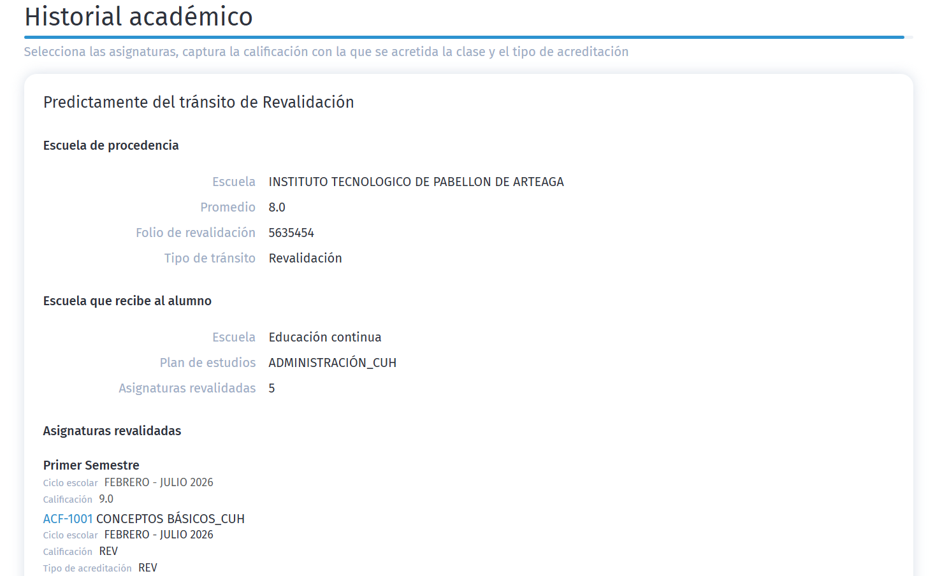
Task: Select the Tipo de tránsito value Revalidación
Action: click(305, 258)
